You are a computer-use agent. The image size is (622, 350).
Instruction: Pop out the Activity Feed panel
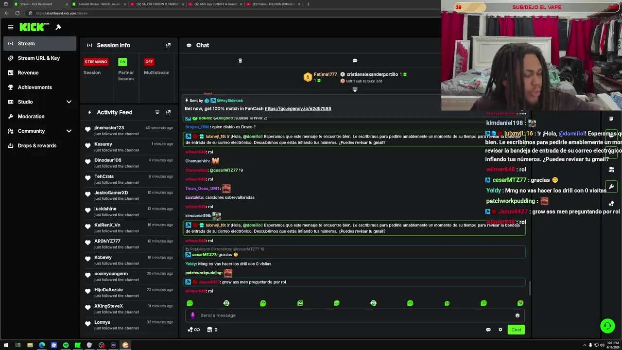168,112
